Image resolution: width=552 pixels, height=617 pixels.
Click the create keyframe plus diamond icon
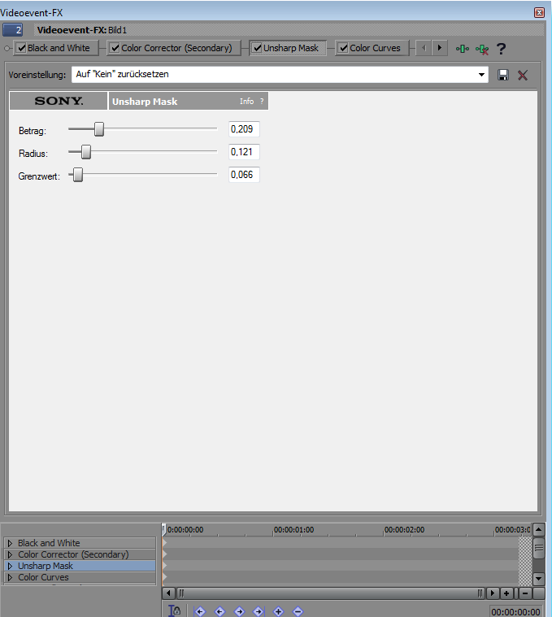pos(278,610)
